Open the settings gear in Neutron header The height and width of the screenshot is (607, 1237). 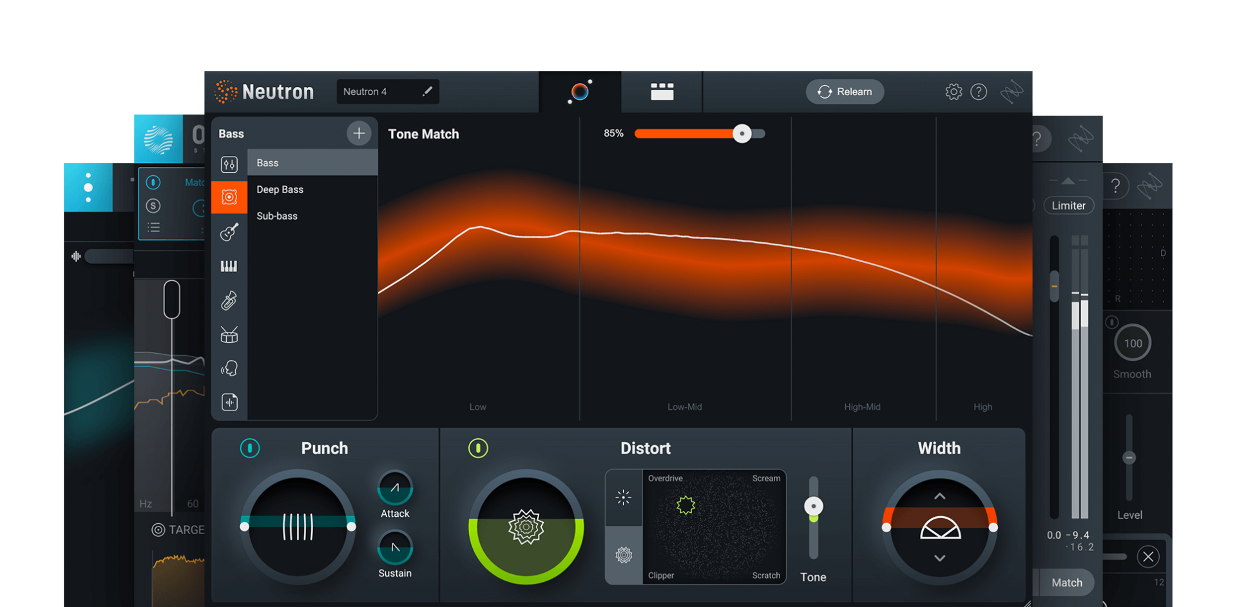(954, 92)
